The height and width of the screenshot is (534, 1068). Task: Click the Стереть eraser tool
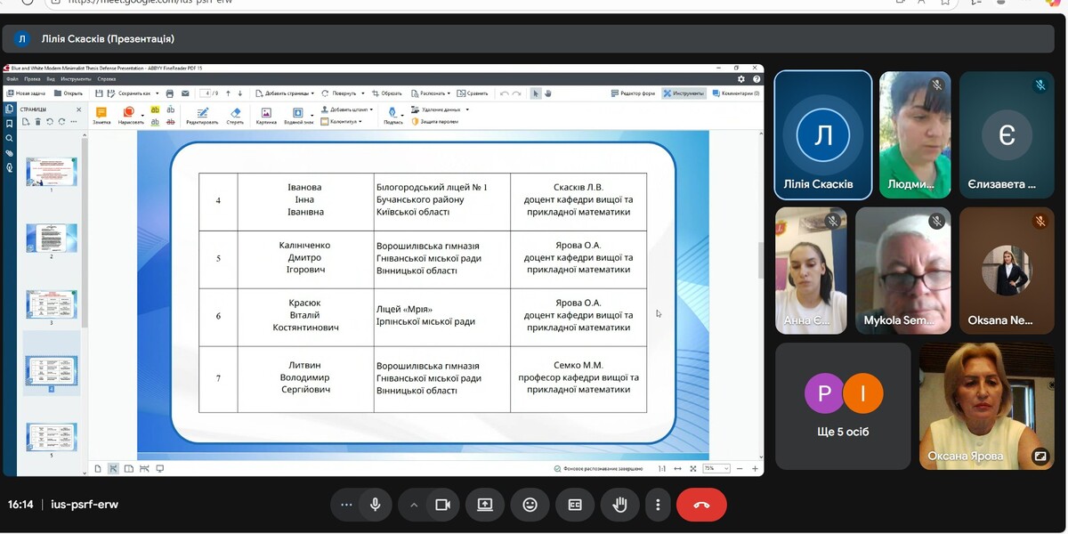point(235,116)
